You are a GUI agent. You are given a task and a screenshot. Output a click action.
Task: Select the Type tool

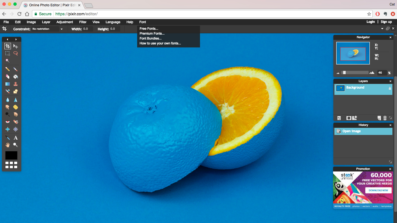pyautogui.click(x=16, y=138)
